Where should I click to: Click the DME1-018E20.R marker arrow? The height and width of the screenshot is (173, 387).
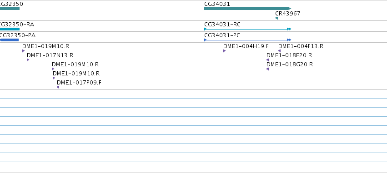pos(267,60)
